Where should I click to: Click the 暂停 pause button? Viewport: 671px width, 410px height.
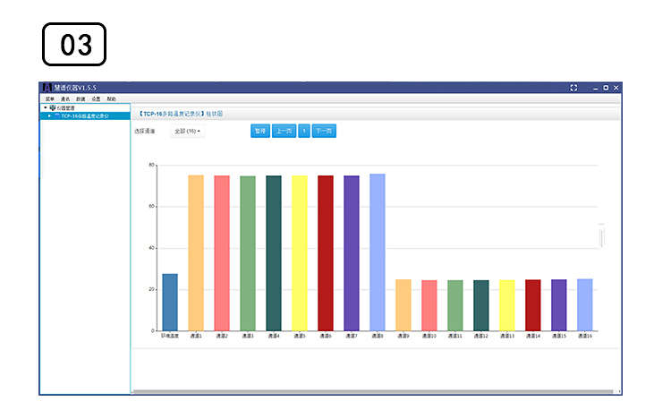[x=260, y=131]
